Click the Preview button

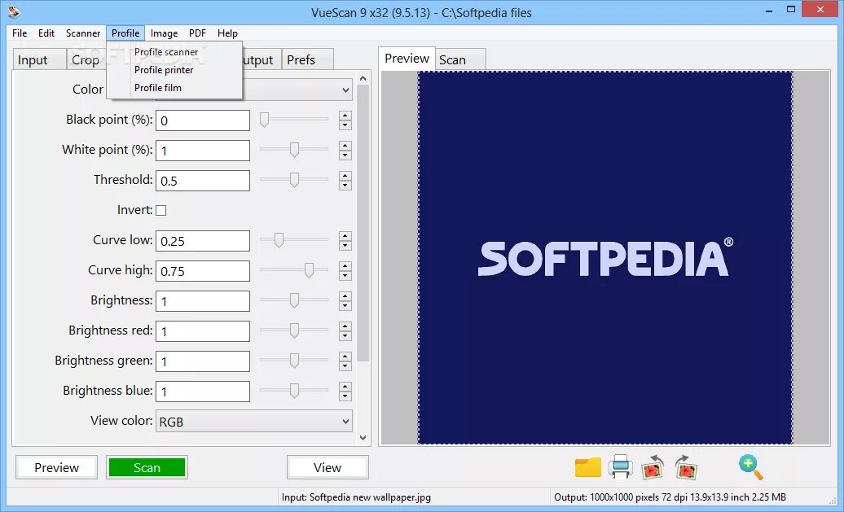point(56,467)
